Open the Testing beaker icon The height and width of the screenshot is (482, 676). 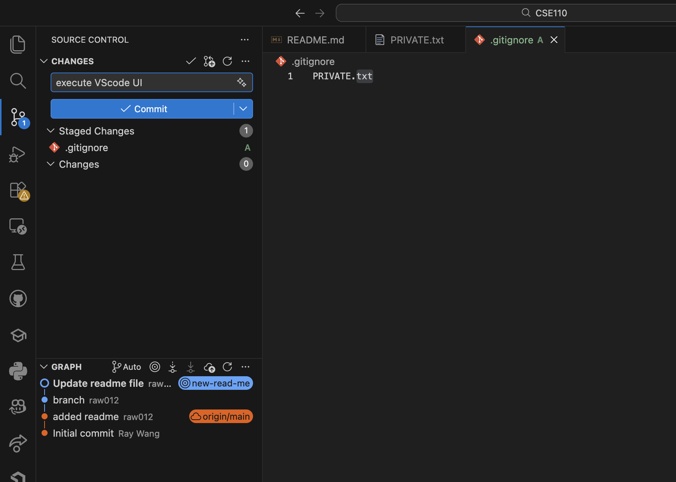18,262
